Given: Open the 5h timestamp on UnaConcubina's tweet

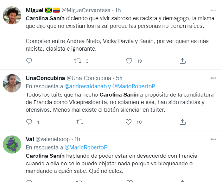Looking at the screenshot, I should [x=119, y=78].
